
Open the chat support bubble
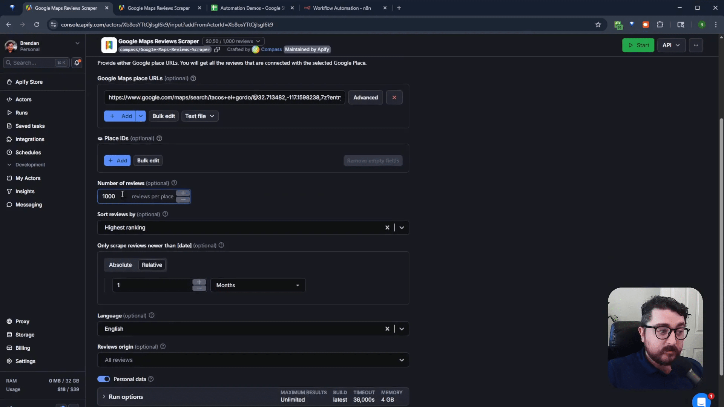701,401
